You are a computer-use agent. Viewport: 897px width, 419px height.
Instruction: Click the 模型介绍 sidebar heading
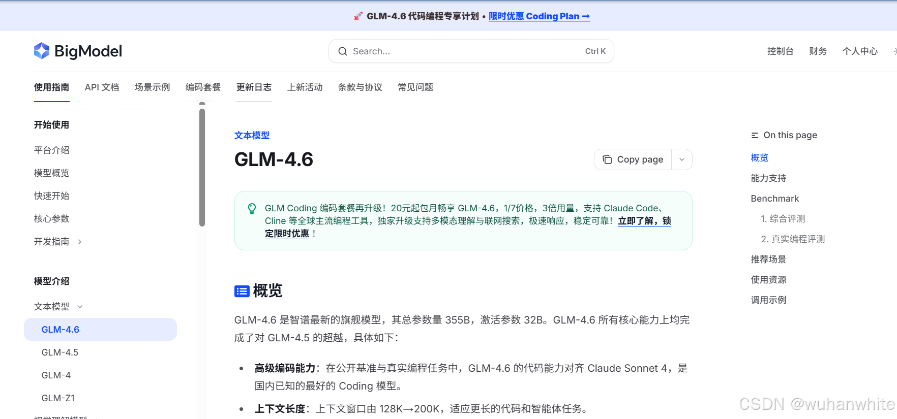[x=52, y=281]
